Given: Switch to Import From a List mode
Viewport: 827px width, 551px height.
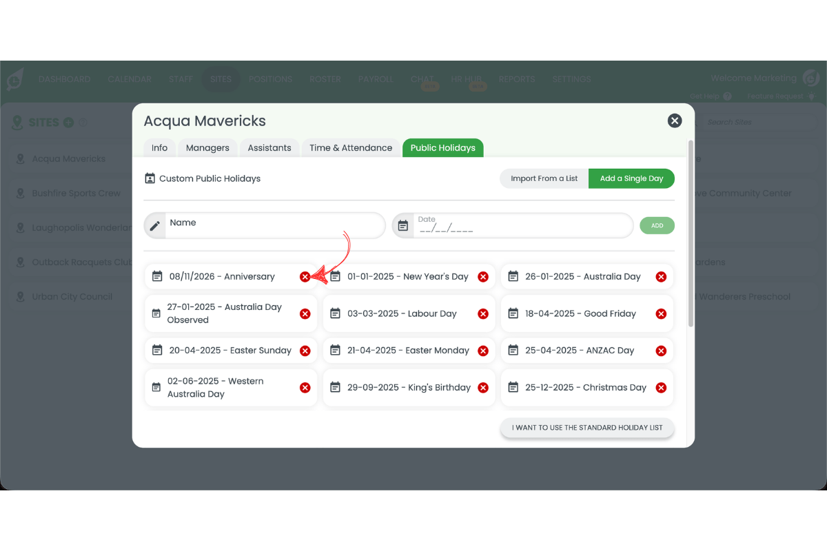Looking at the screenshot, I should (x=544, y=178).
